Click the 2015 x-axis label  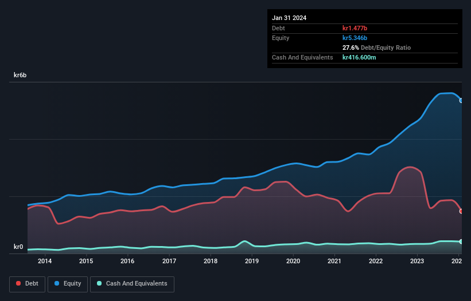pos(86,261)
